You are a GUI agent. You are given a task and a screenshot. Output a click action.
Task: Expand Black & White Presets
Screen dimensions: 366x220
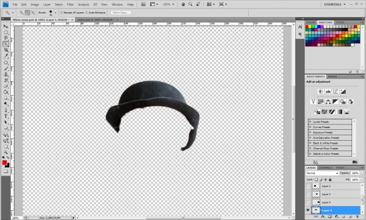point(310,143)
